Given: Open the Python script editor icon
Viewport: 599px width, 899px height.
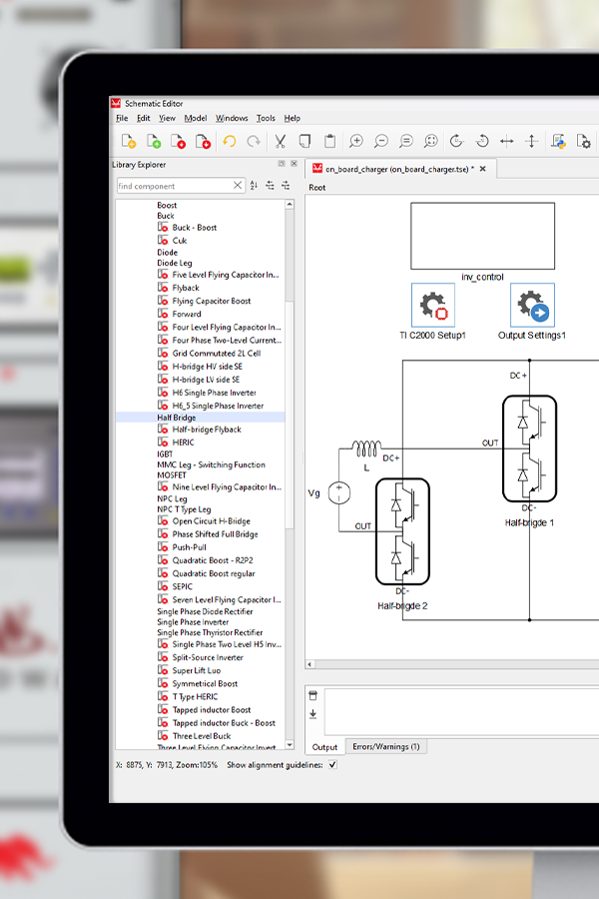Looking at the screenshot, I should click(x=558, y=141).
